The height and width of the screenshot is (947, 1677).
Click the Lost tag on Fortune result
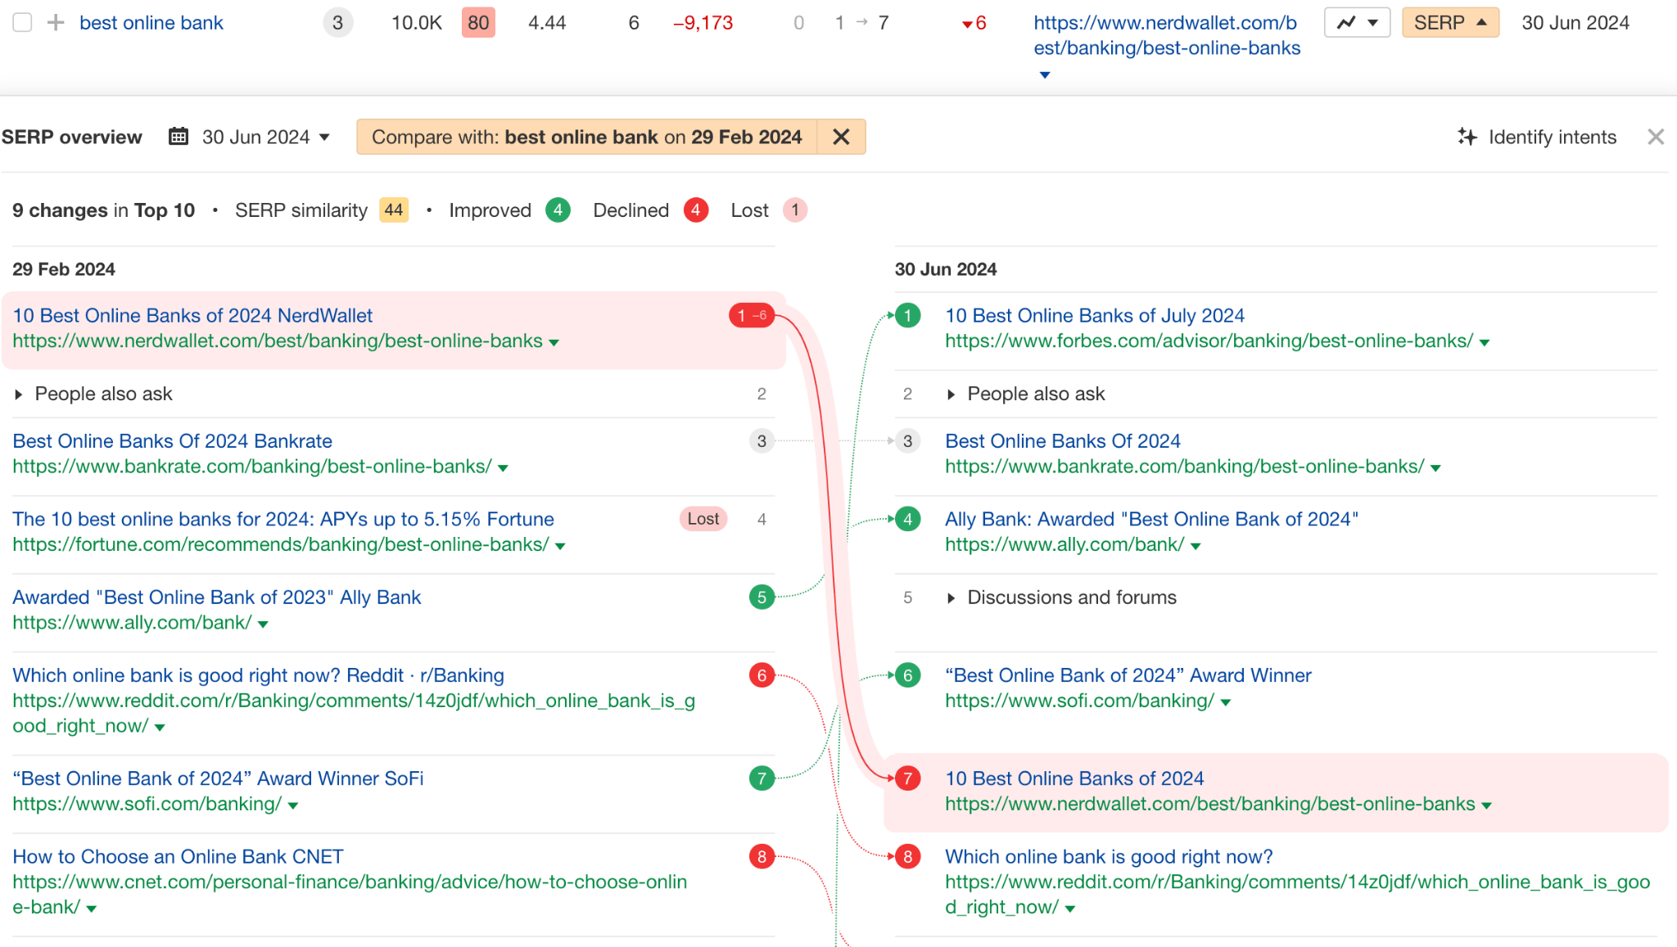click(703, 519)
